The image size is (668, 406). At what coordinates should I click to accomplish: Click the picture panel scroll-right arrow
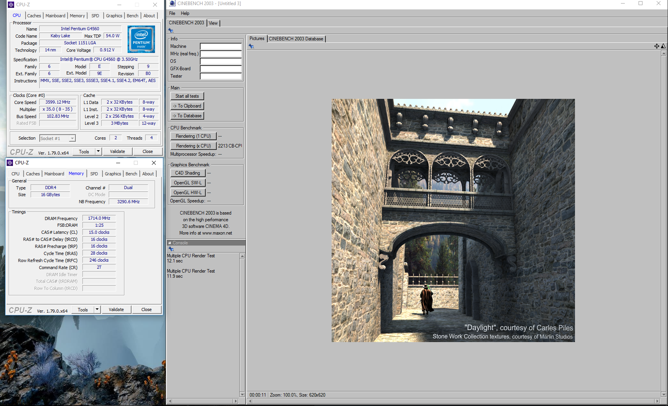(x=657, y=401)
